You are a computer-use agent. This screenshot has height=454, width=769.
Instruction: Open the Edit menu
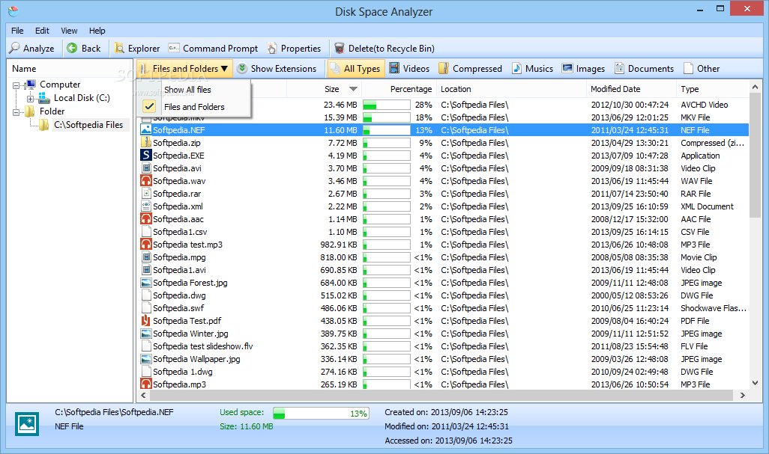(x=42, y=31)
